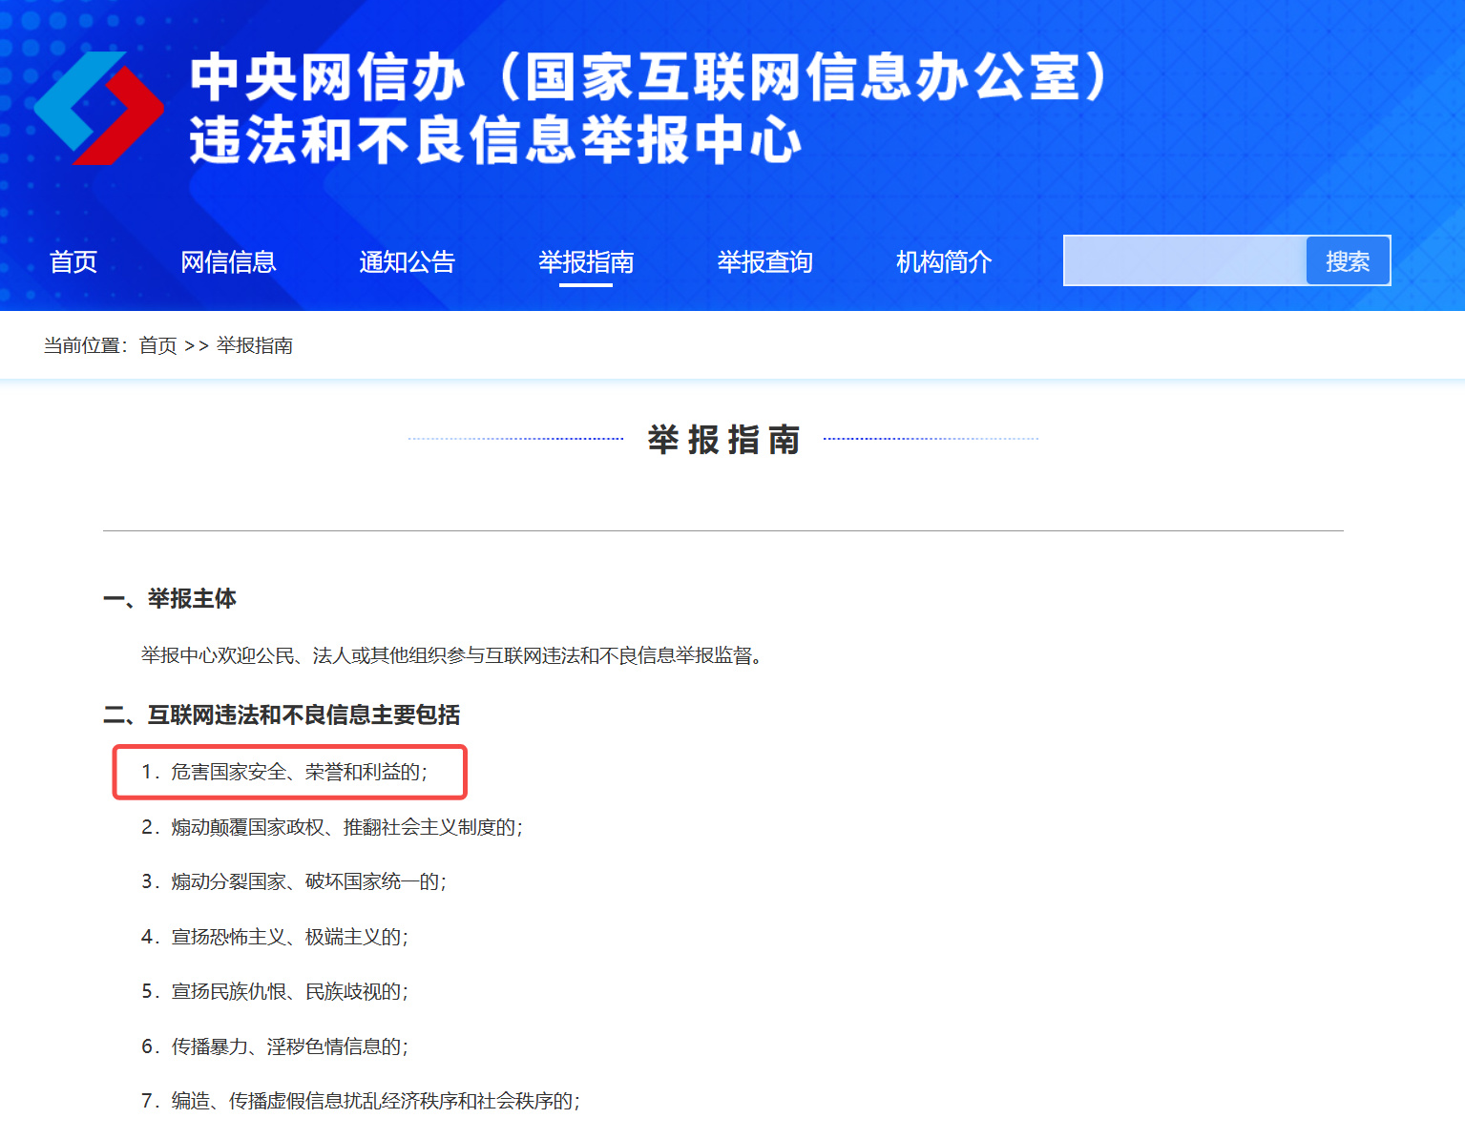Click item 6 传播暴力、淫秽色情信息的
This screenshot has width=1465, height=1139.
pos(275,1046)
